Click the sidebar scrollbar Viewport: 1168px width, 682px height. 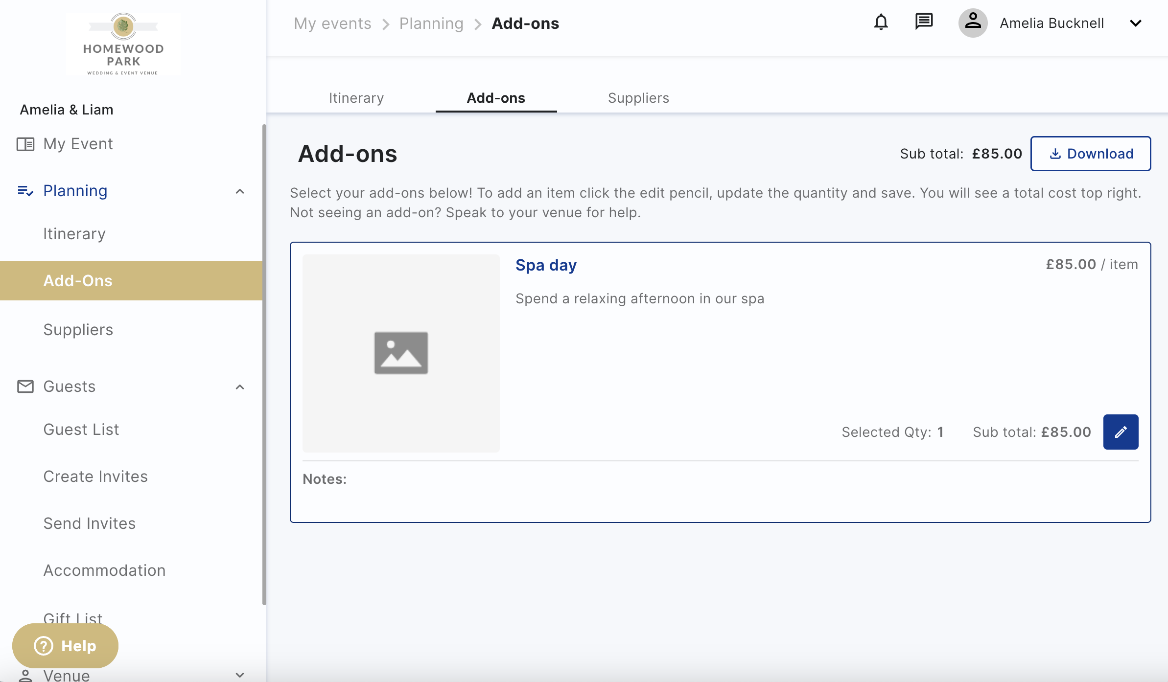pyautogui.click(x=264, y=364)
